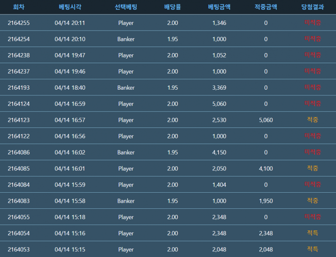This screenshot has height=257, width=336.
Task: Click 적중 result for round 2164085
Action: click(312, 169)
